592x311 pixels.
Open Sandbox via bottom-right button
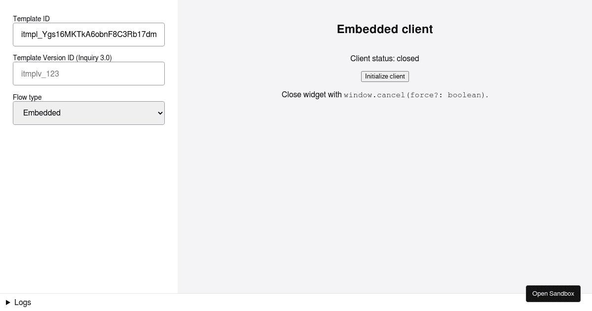click(x=553, y=294)
